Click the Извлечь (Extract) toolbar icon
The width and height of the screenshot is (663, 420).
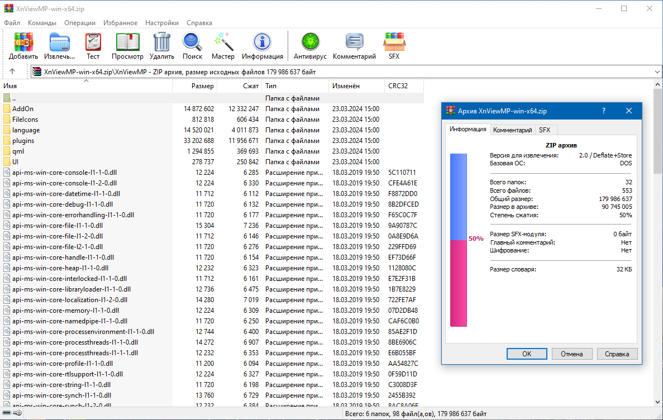pos(60,42)
